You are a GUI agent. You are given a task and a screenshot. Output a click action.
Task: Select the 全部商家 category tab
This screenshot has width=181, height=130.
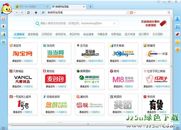[19, 34]
